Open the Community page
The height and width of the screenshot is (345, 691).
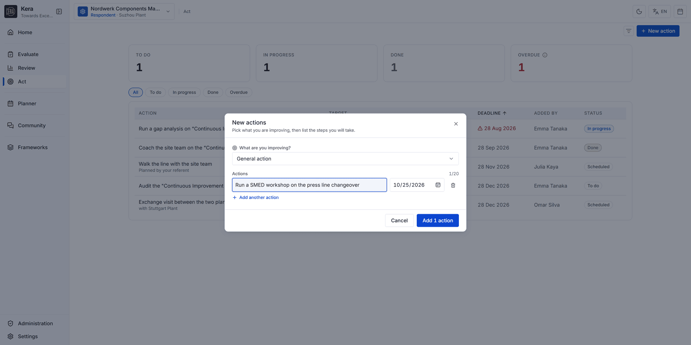[35, 125]
